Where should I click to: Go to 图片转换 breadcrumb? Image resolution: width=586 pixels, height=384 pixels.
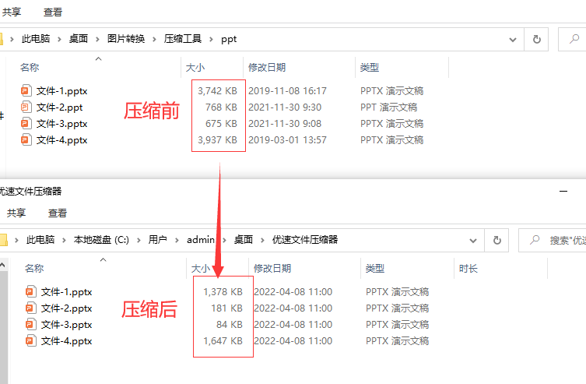click(x=126, y=38)
